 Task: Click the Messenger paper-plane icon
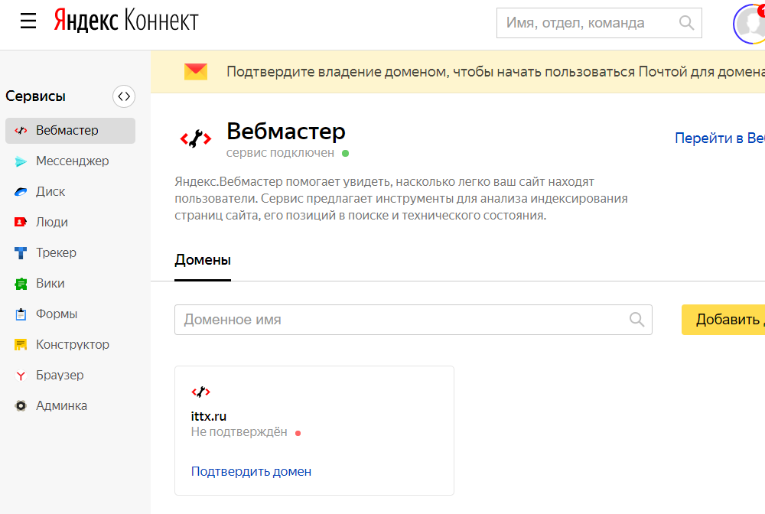21,161
